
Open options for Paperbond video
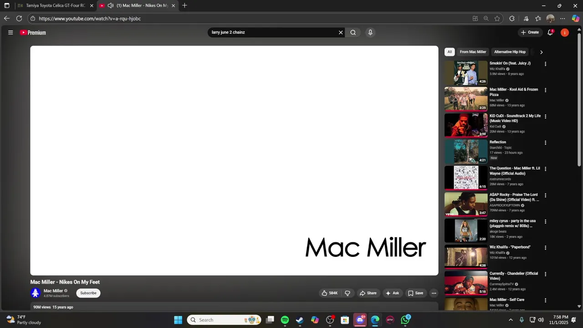(545, 248)
